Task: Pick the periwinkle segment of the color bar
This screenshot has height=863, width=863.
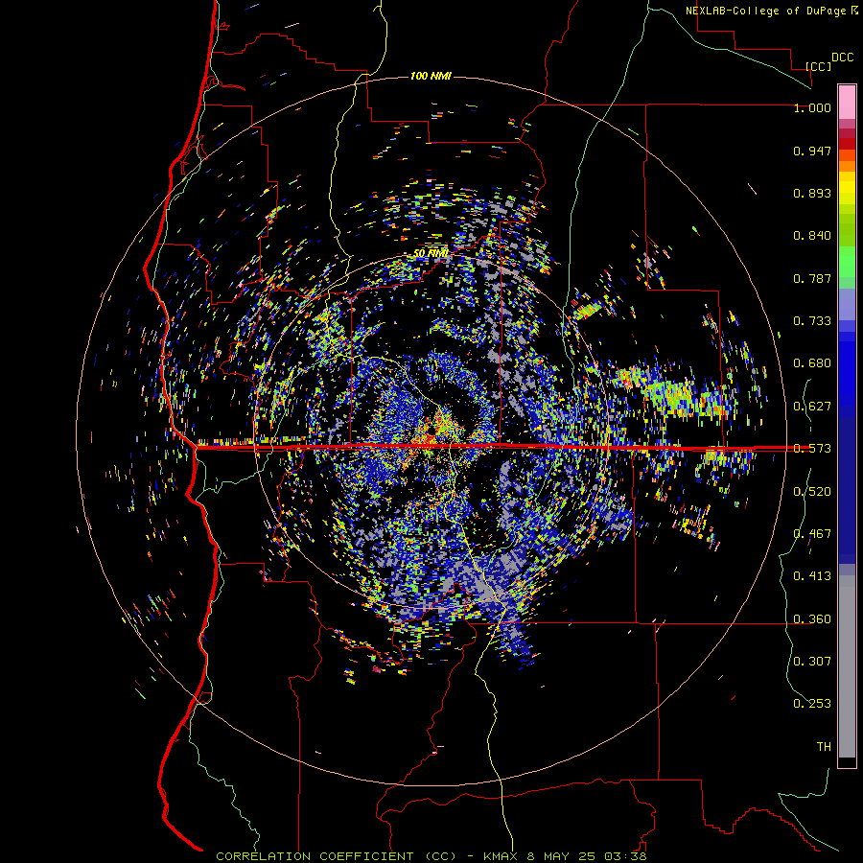Action: [x=847, y=304]
